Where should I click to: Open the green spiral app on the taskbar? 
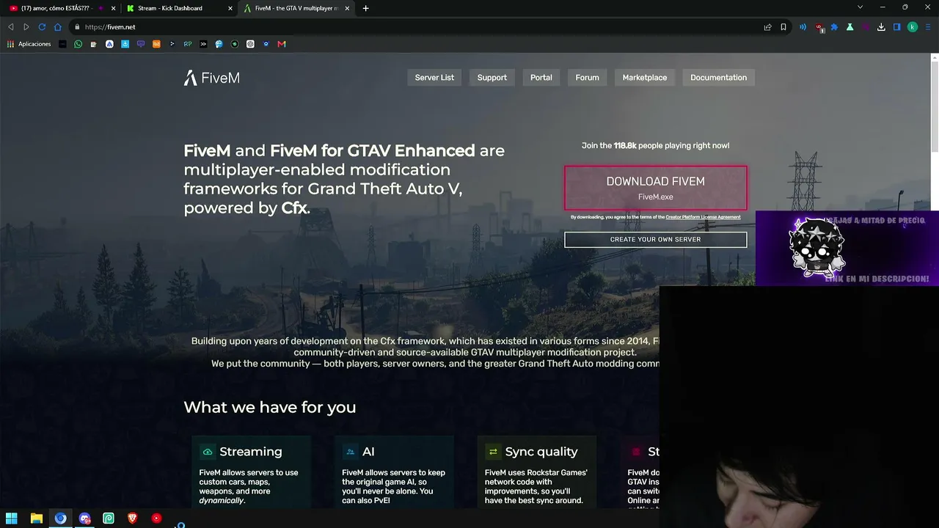(x=109, y=518)
